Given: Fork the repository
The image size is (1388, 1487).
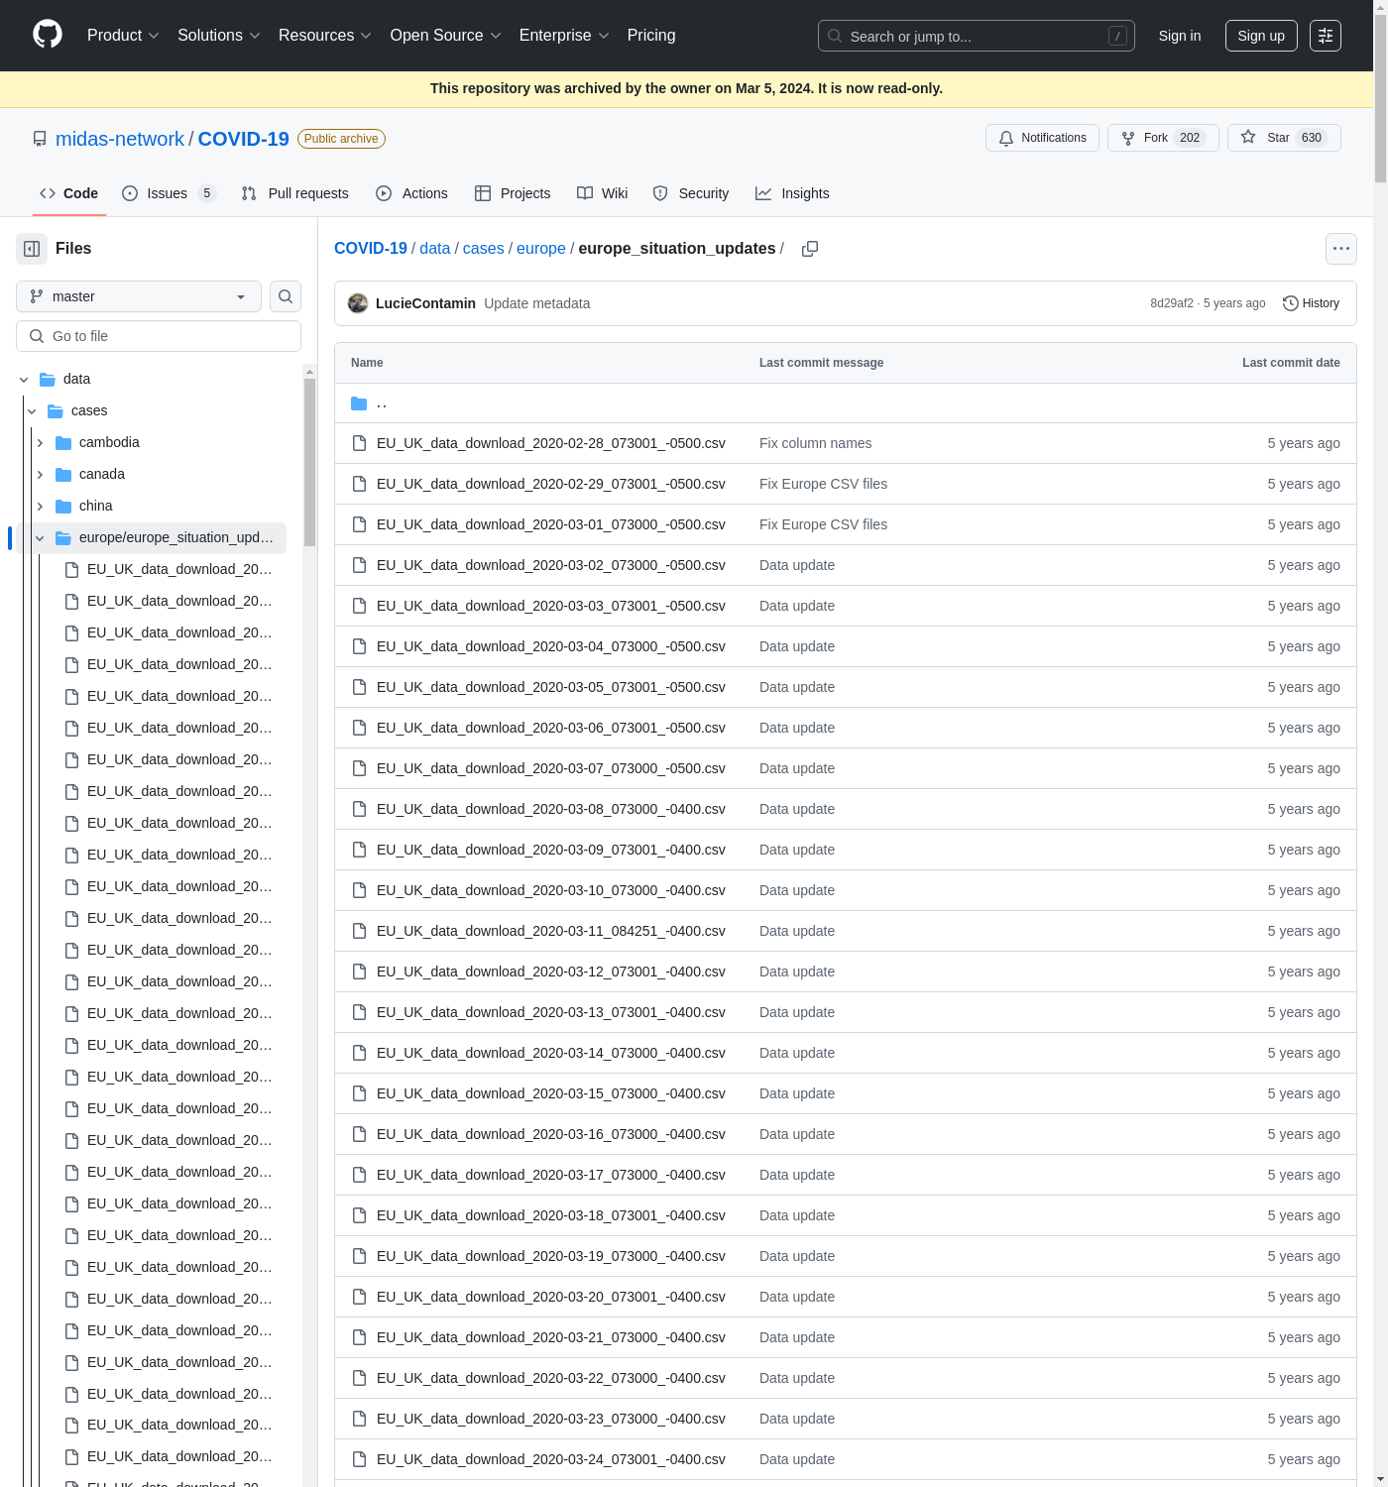Looking at the screenshot, I should (1162, 138).
